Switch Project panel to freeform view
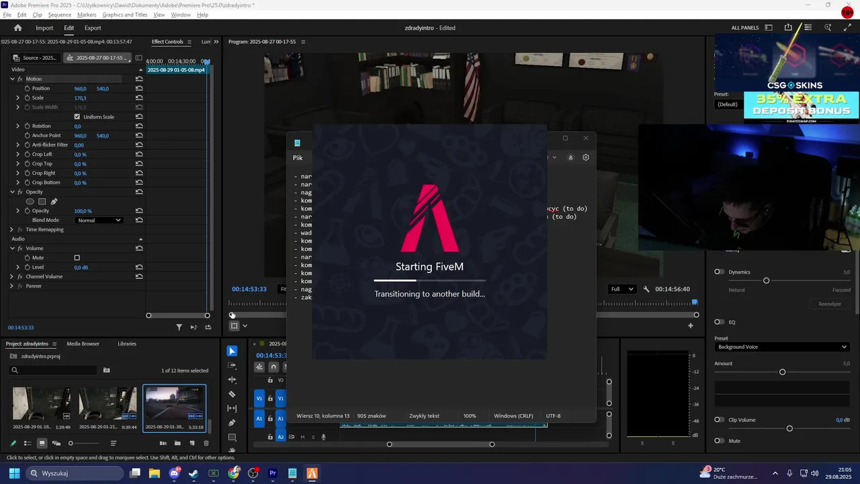The height and width of the screenshot is (484, 860). pyautogui.click(x=56, y=443)
